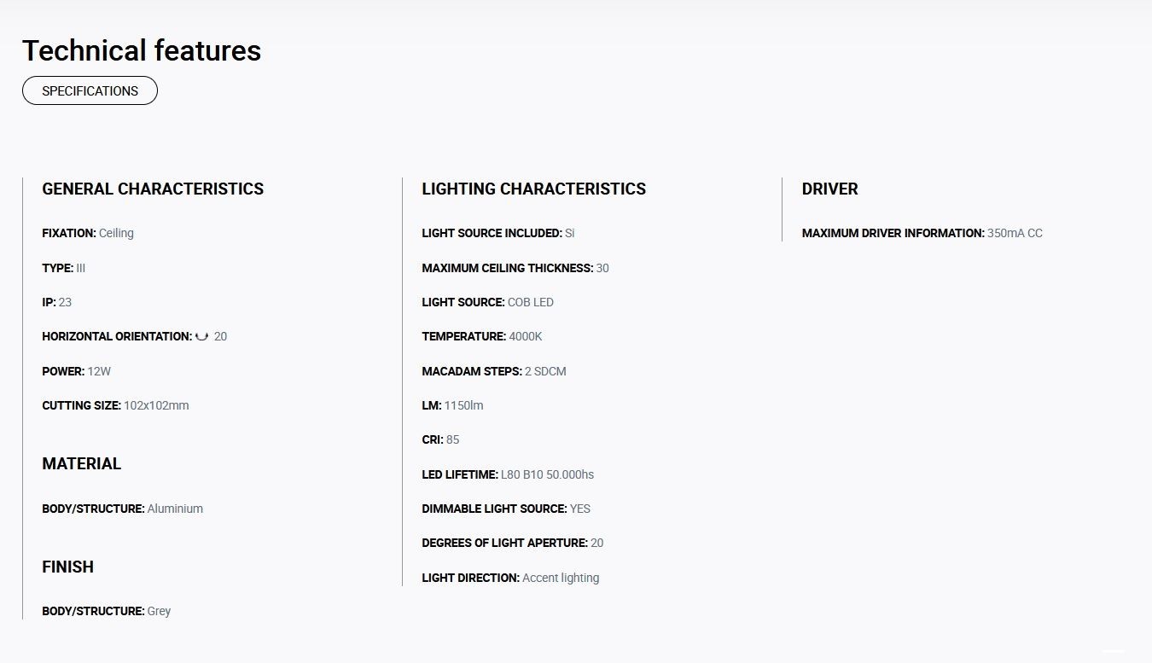
Task: Click the Aluminium body structure value
Action: coord(175,509)
